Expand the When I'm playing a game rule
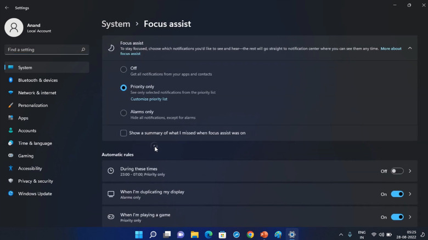This screenshot has width=428, height=240. [410, 217]
